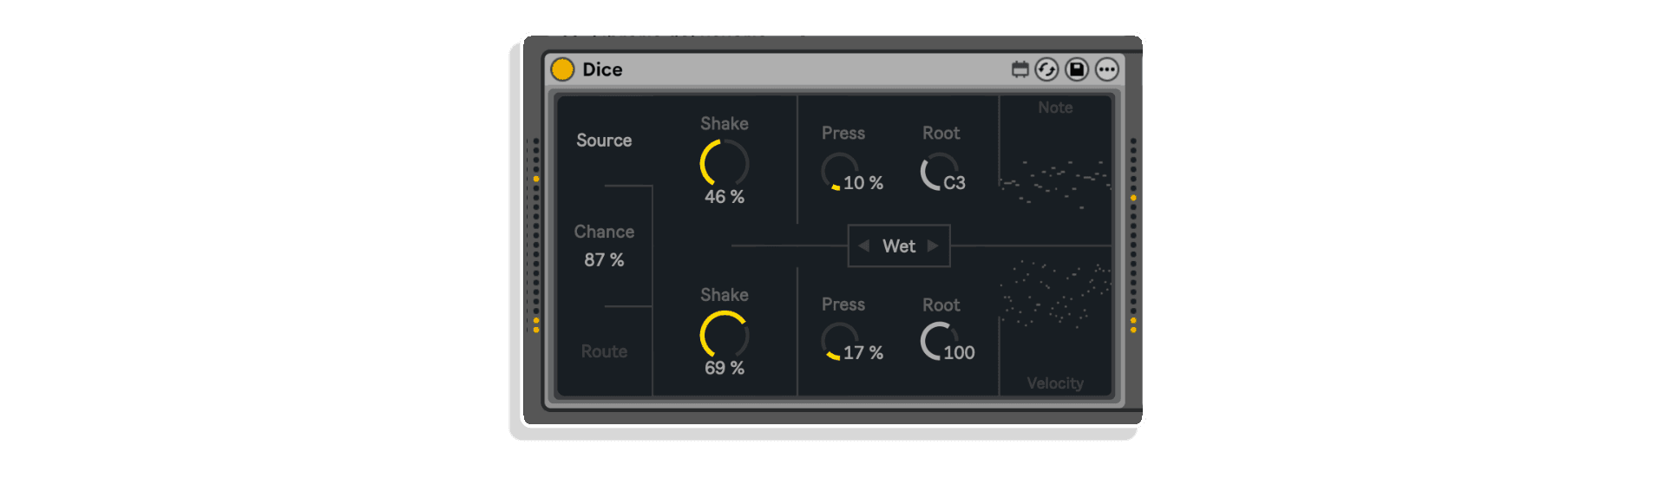Viewport: 1666px width, 478px height.
Task: Click the hot-swap preset icon
Action: (x=1047, y=69)
